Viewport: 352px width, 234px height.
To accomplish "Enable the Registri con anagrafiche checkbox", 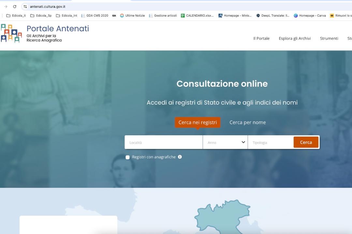I will point(128,157).
